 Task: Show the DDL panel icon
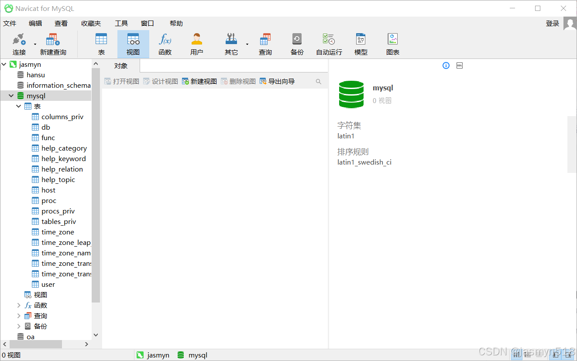coord(460,65)
